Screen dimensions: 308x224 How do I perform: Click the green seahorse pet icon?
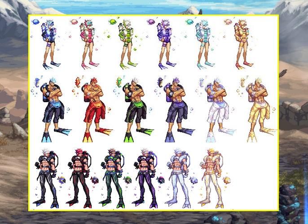click(119, 82)
